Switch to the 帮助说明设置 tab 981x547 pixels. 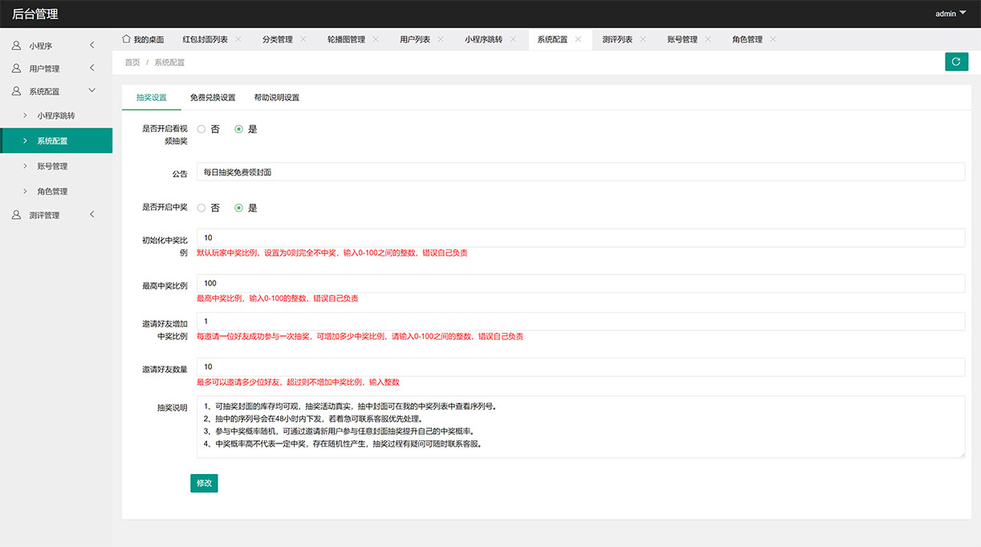(276, 98)
